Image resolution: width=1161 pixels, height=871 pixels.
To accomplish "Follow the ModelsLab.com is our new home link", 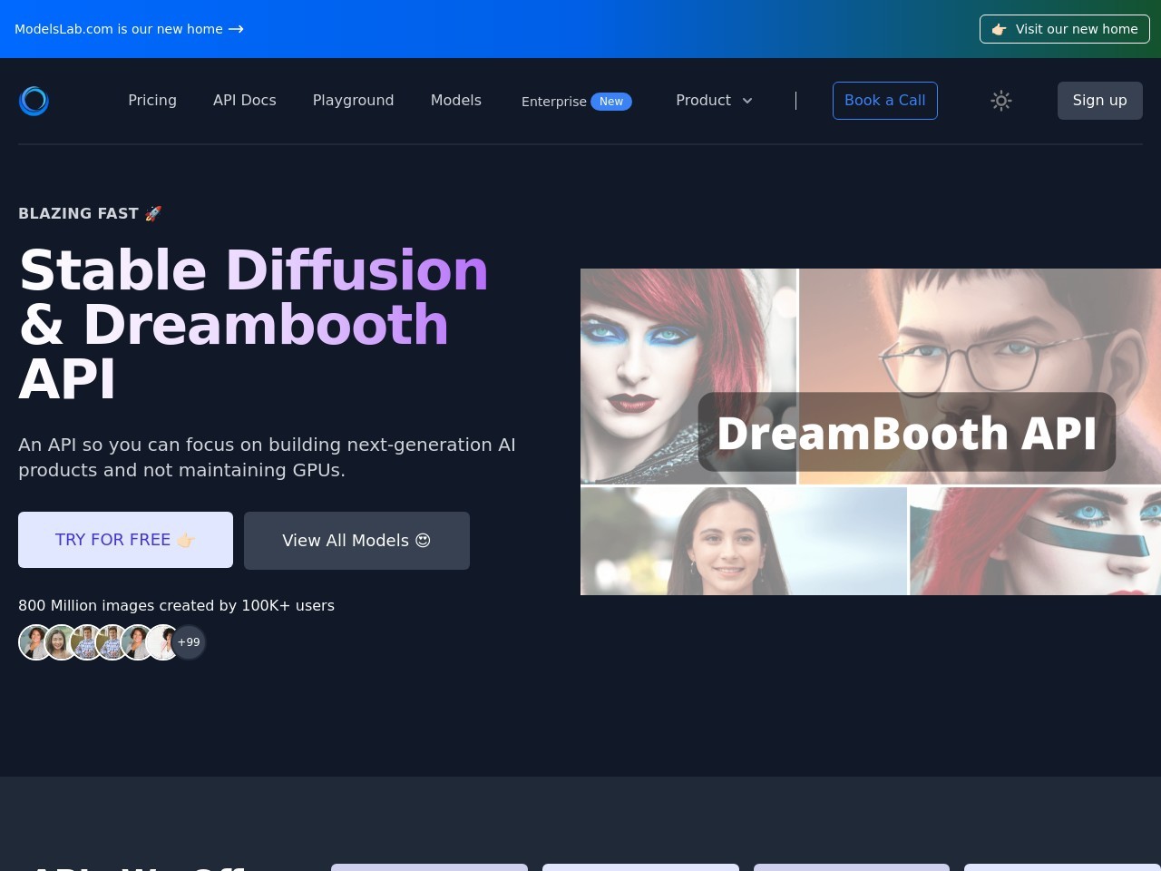I will (129, 29).
